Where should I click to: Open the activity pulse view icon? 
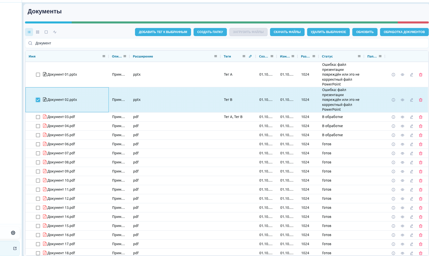(55, 32)
